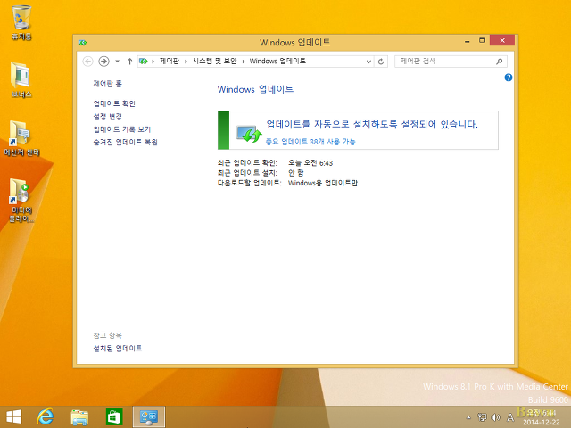Open the 38 important updates available link

click(310, 142)
